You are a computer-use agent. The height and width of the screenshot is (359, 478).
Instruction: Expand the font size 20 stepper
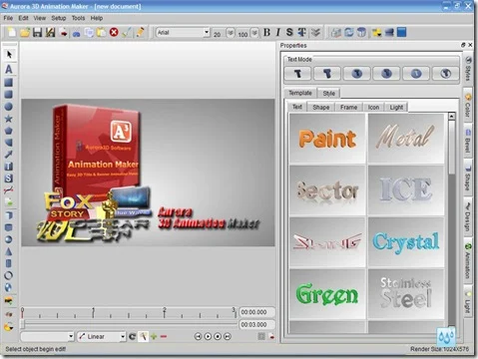point(231,33)
